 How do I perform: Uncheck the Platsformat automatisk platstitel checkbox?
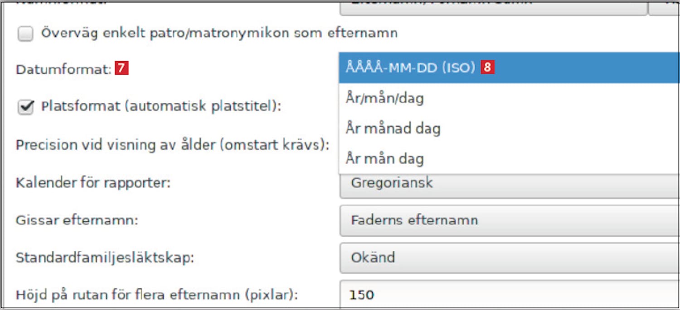[x=25, y=107]
